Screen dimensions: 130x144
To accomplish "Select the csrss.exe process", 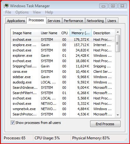I will (x=63, y=72).
